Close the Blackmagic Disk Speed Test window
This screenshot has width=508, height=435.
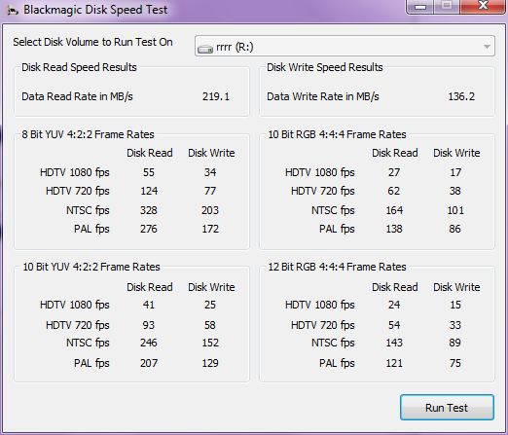(483, 7)
